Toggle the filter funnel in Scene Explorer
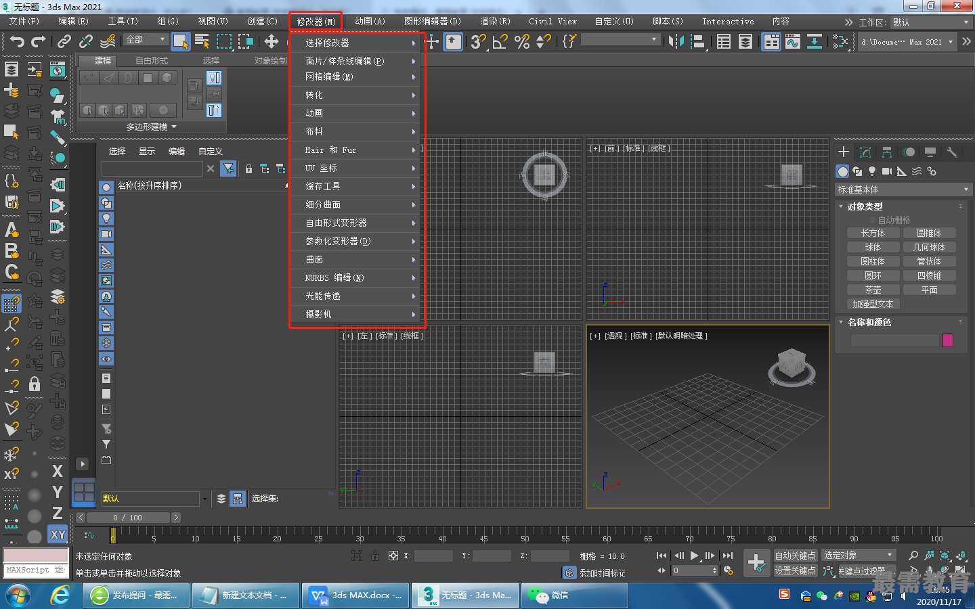The width and height of the screenshot is (975, 609). [229, 168]
